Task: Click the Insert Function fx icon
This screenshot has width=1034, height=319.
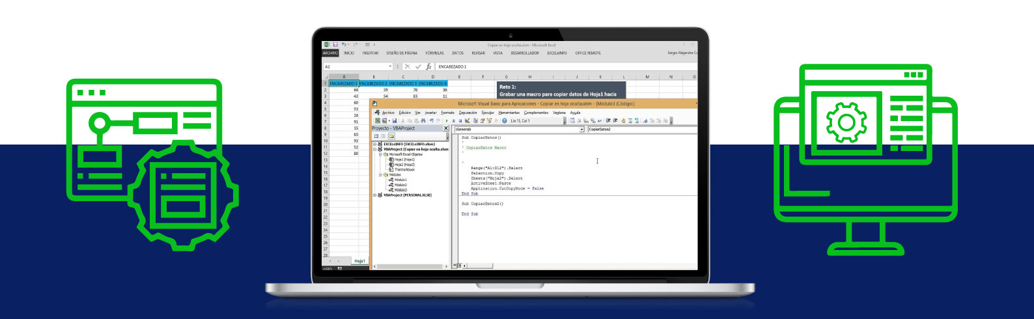Action: click(x=428, y=66)
